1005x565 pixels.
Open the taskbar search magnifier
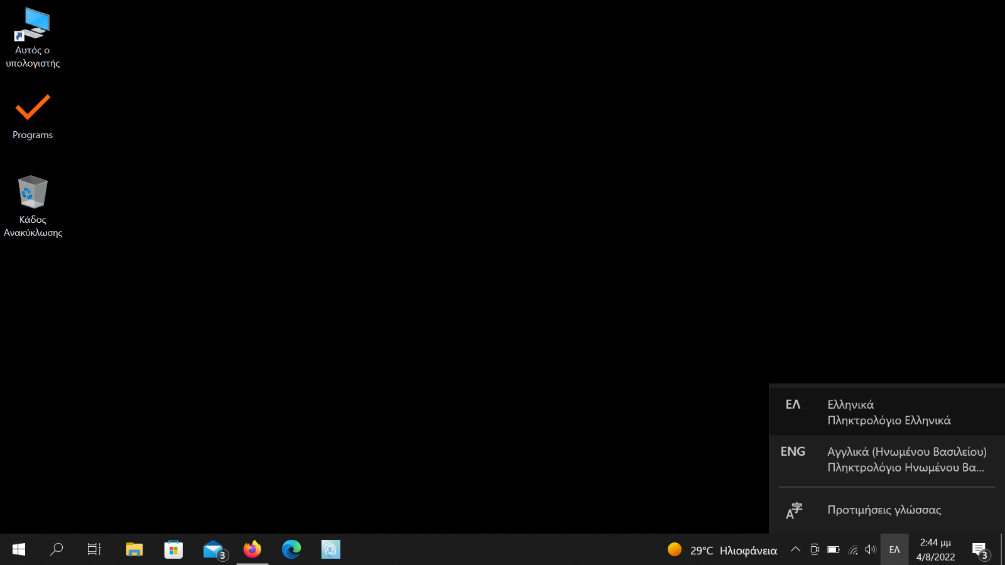click(57, 550)
